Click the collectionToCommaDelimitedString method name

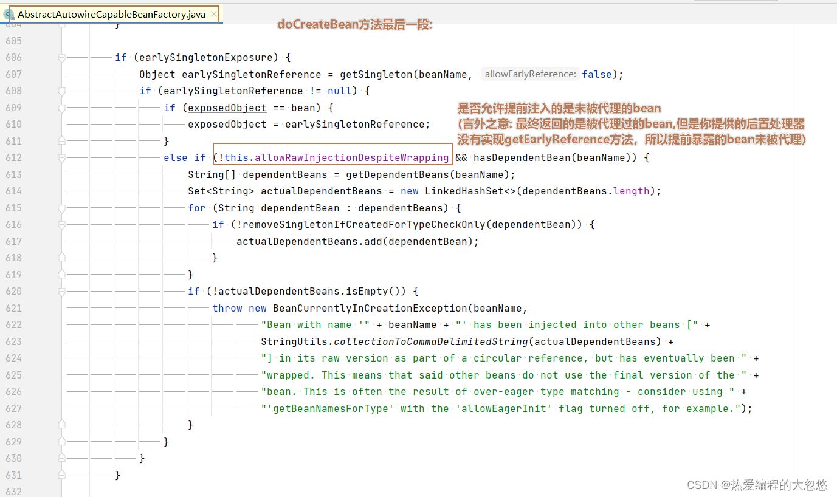tap(430, 341)
